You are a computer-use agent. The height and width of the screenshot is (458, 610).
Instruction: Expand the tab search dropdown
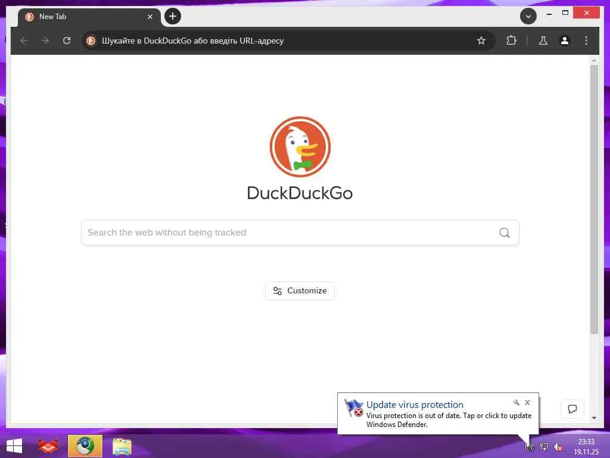tap(528, 16)
